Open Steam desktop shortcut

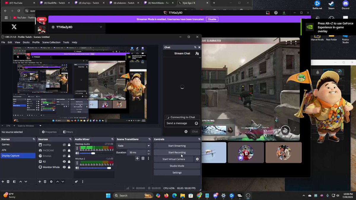(x=331, y=5)
